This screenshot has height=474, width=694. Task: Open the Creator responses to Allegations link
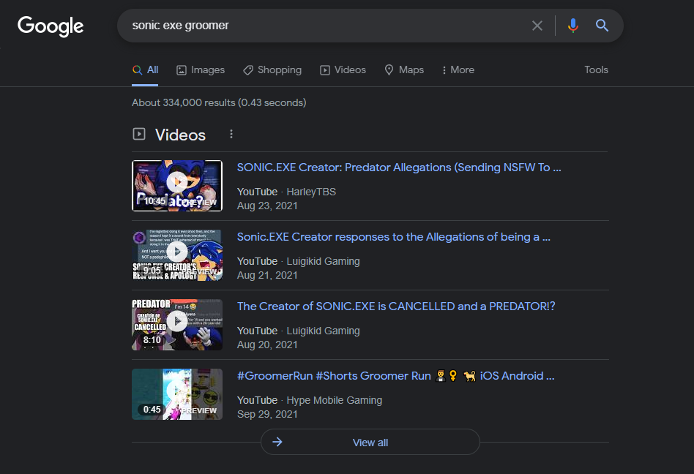tap(393, 237)
